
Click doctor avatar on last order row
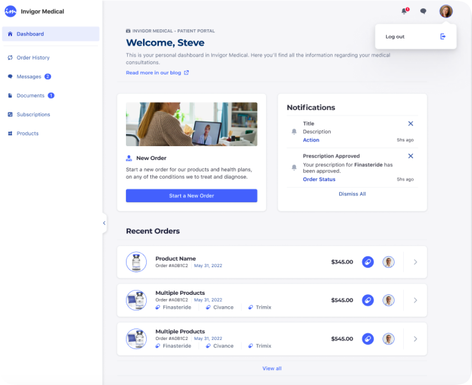click(389, 339)
